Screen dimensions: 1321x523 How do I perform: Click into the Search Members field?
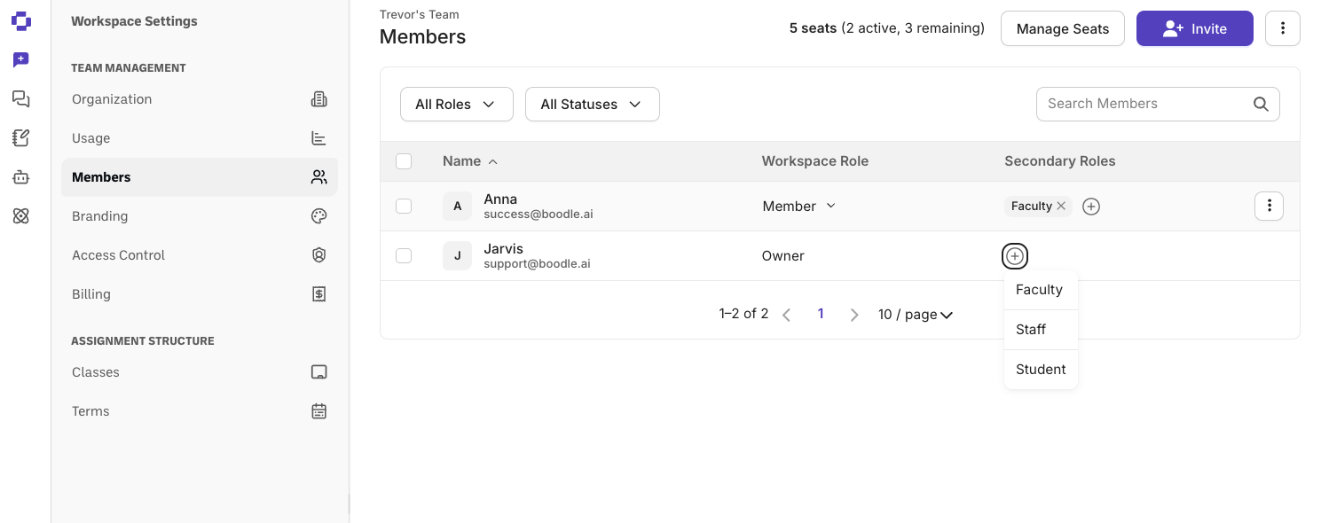click(x=1158, y=104)
